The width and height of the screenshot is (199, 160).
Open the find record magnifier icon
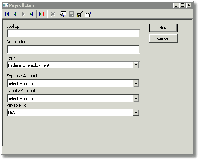point(63,14)
